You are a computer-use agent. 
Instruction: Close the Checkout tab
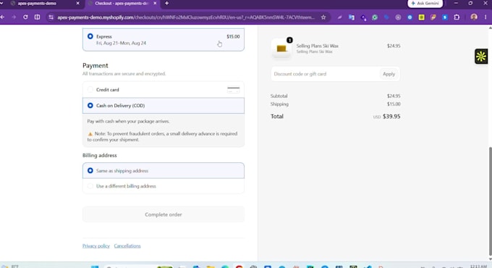155,3
